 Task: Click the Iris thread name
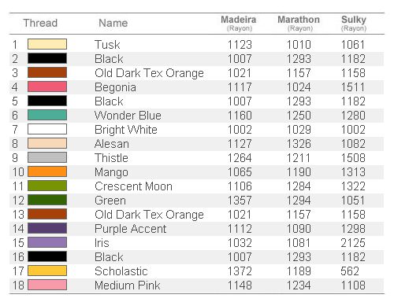(102, 243)
